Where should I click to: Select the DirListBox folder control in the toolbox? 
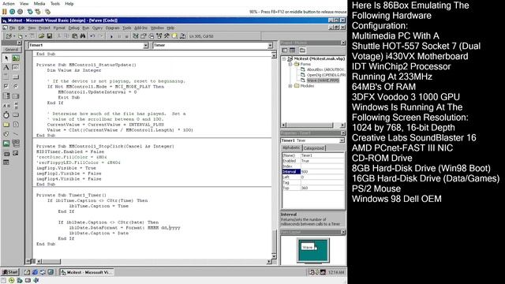(6, 125)
